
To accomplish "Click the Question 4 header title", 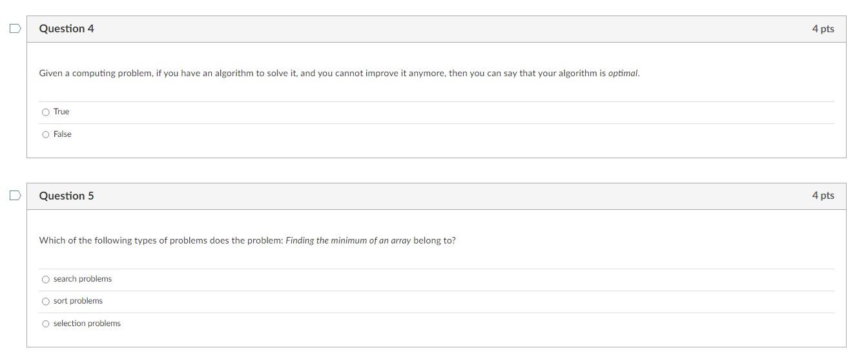I will [67, 28].
